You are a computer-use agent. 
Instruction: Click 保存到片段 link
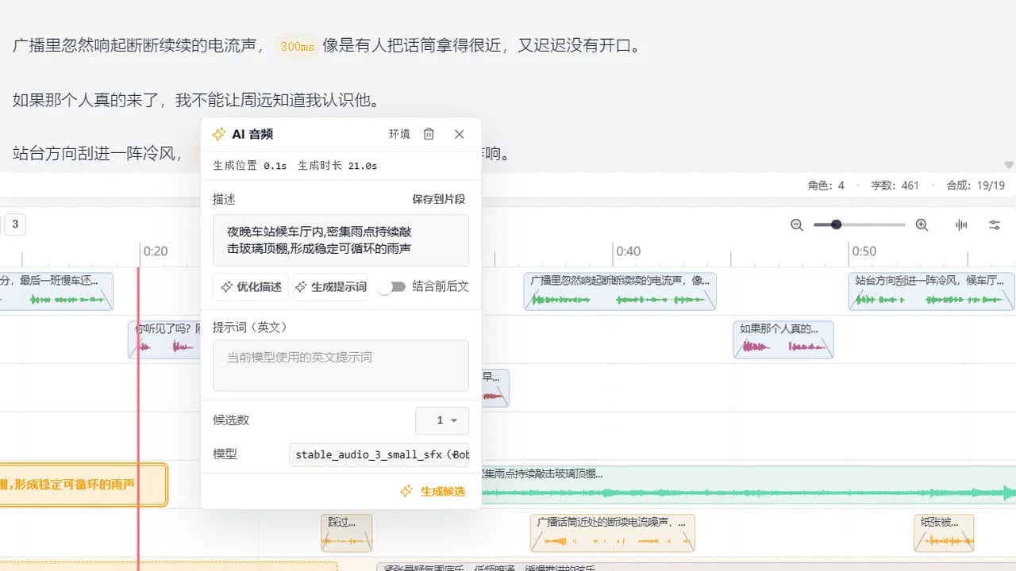tap(438, 199)
